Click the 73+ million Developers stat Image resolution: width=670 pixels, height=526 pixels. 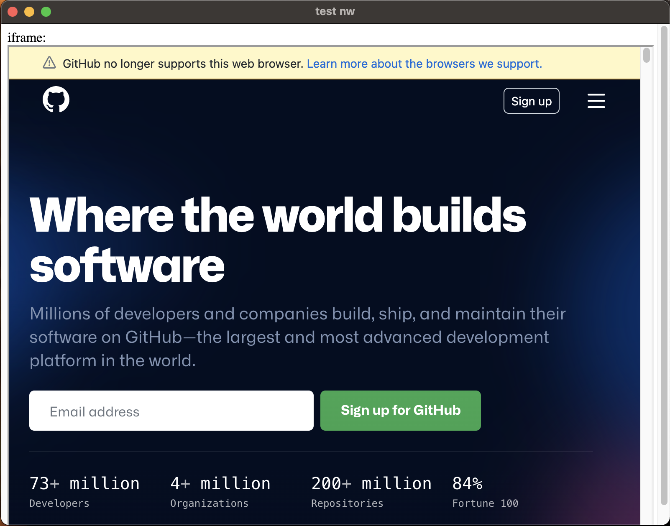pos(84,491)
